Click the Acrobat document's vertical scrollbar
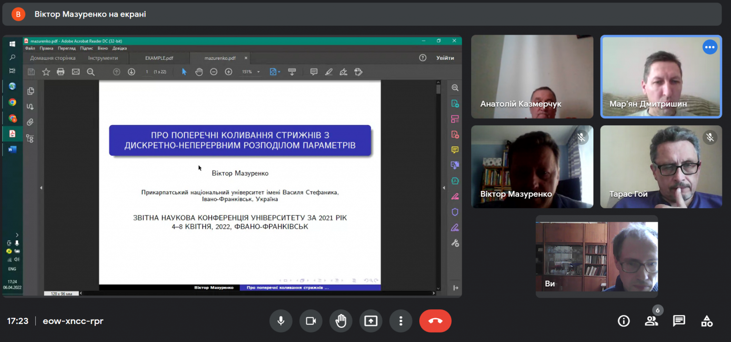 tap(438, 185)
